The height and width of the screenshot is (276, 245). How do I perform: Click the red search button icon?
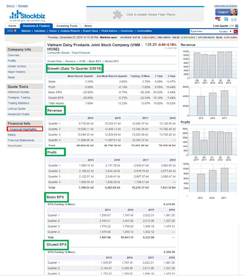coord(236,31)
